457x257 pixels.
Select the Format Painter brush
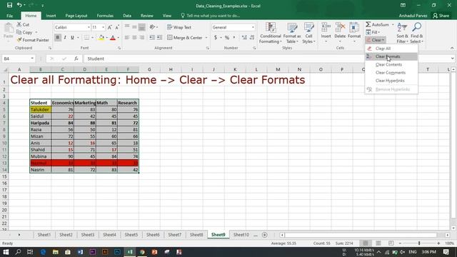tap(19, 40)
